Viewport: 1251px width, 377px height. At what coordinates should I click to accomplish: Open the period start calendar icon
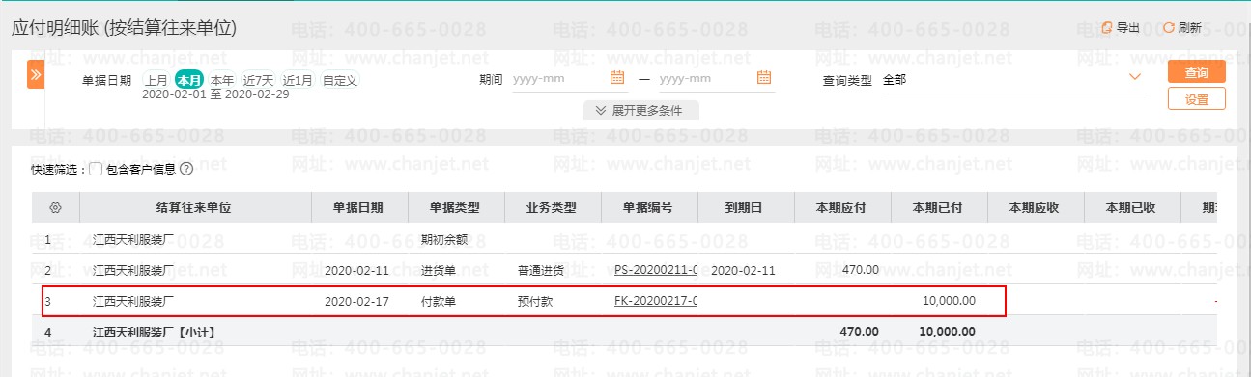(617, 78)
